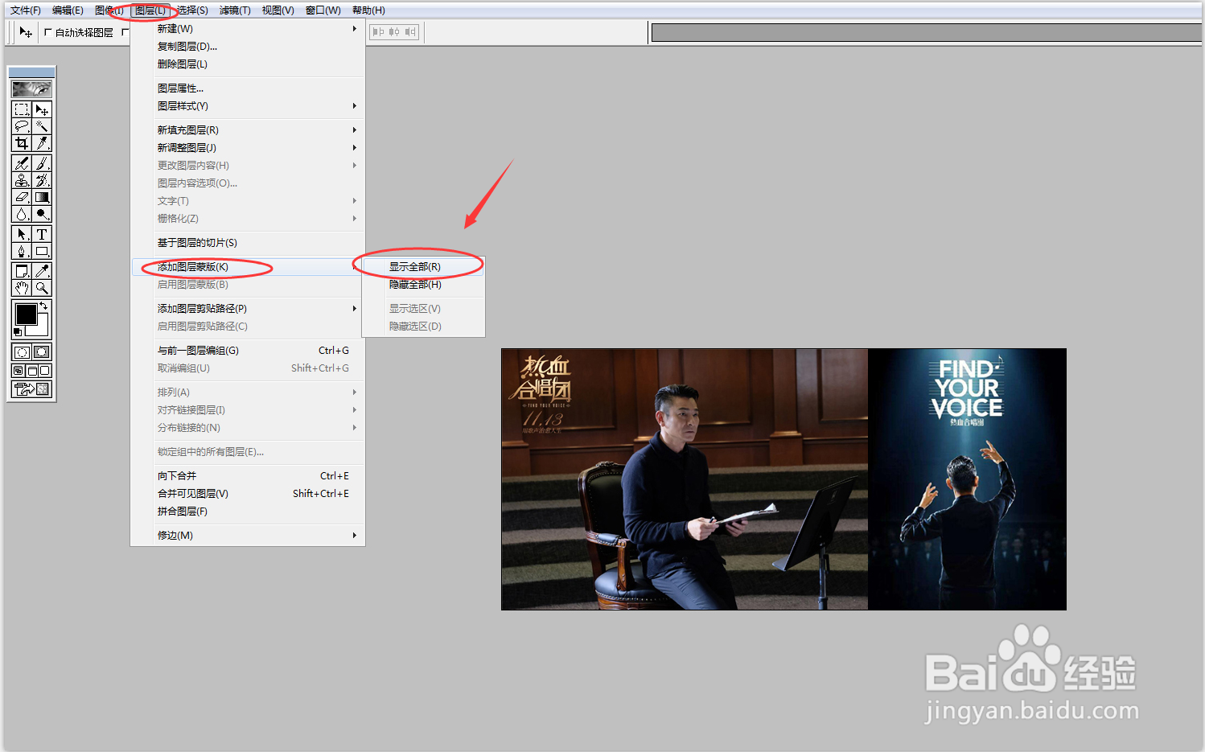This screenshot has width=1205, height=752.
Task: Select the Crop tool
Action: (22, 143)
